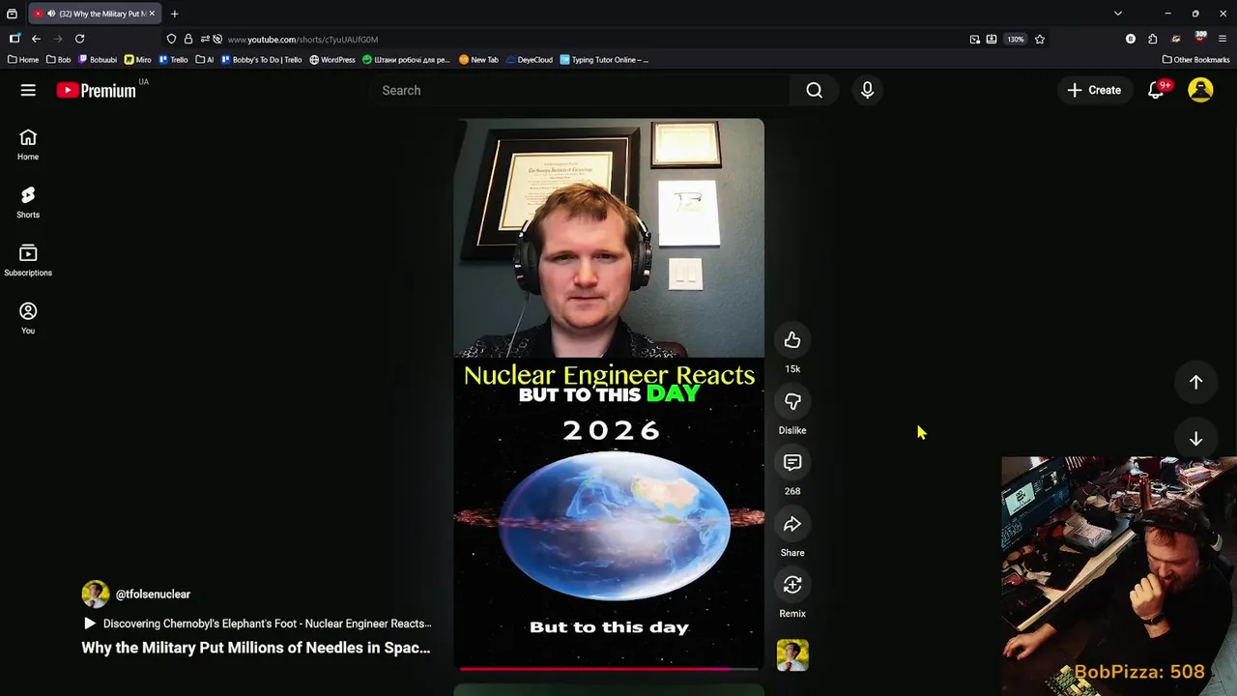
Task: Reload the current page
Action: coord(79,39)
